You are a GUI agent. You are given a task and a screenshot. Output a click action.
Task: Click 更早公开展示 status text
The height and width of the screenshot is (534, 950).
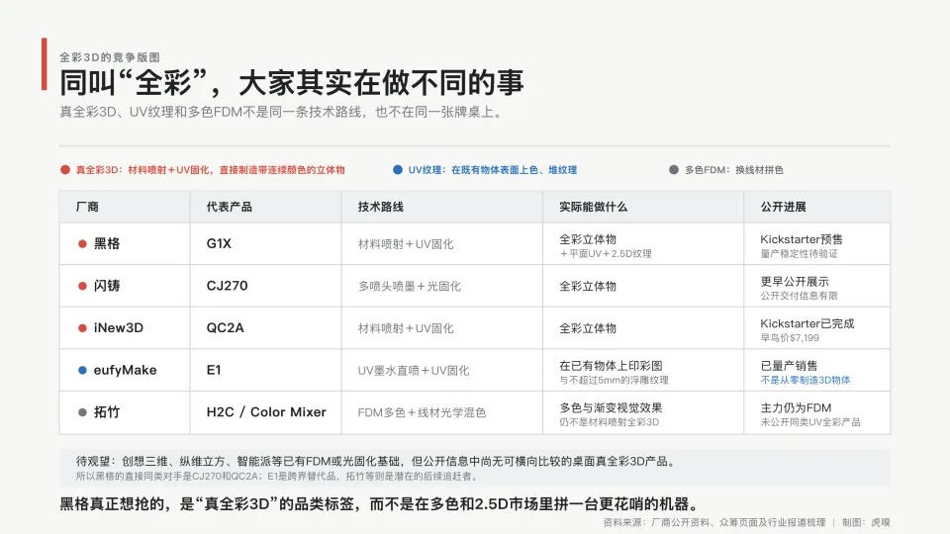click(795, 282)
